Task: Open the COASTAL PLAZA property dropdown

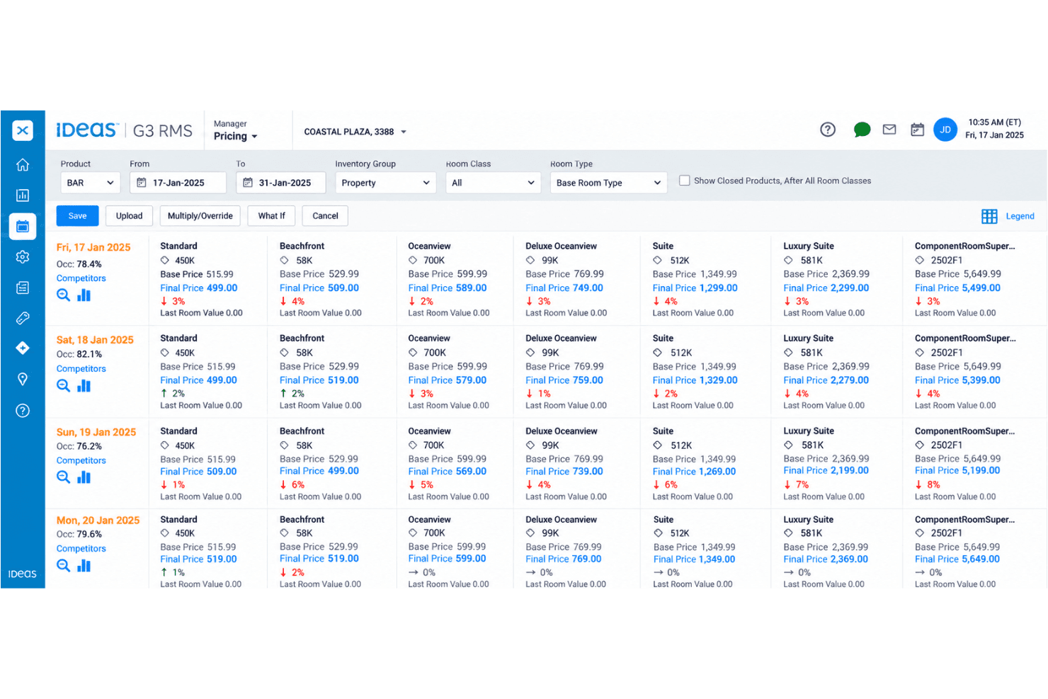Action: [x=355, y=132]
